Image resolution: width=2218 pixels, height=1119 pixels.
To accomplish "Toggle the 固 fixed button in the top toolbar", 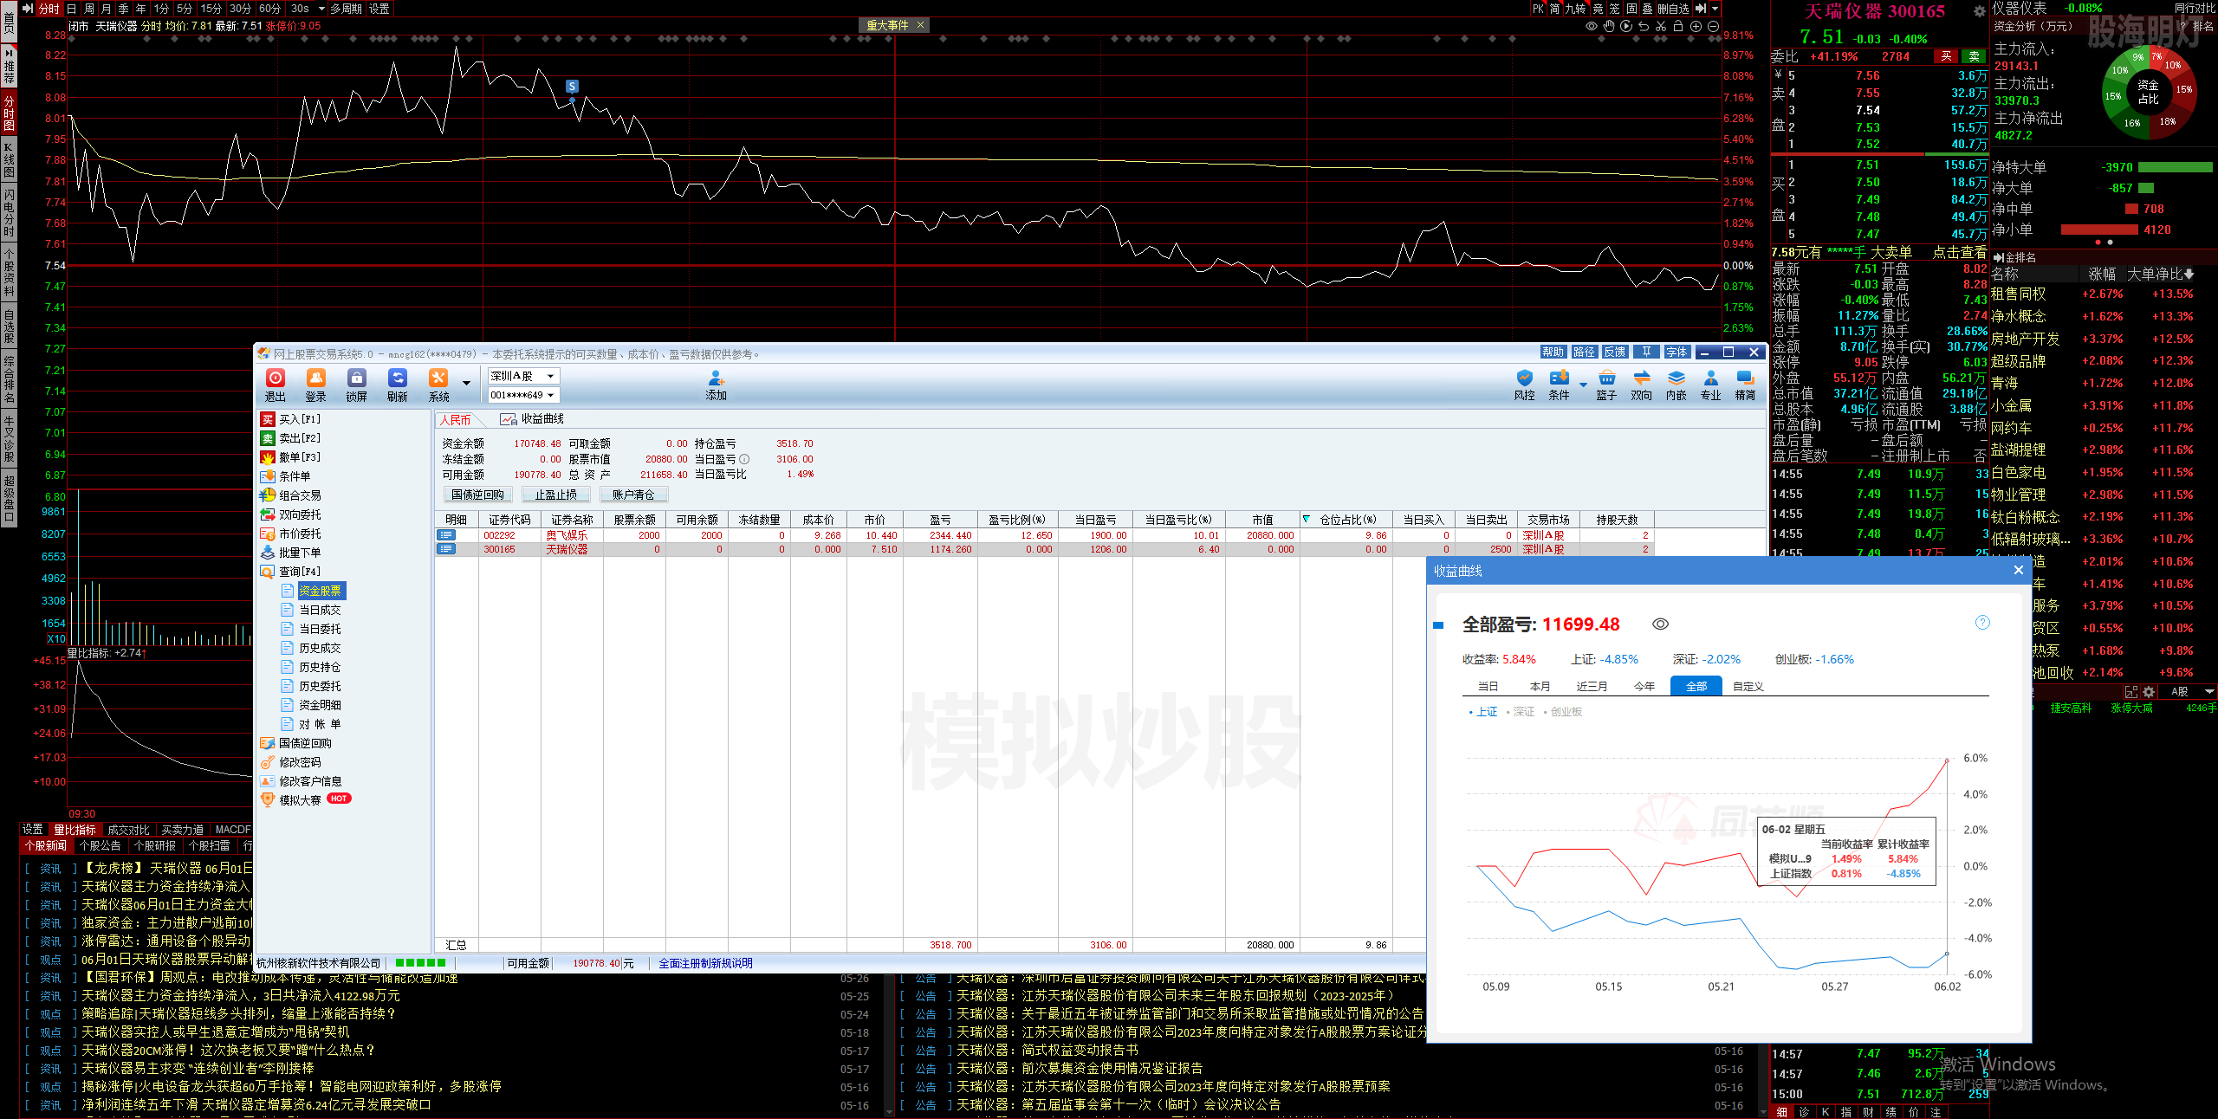I will pos(1631,9).
